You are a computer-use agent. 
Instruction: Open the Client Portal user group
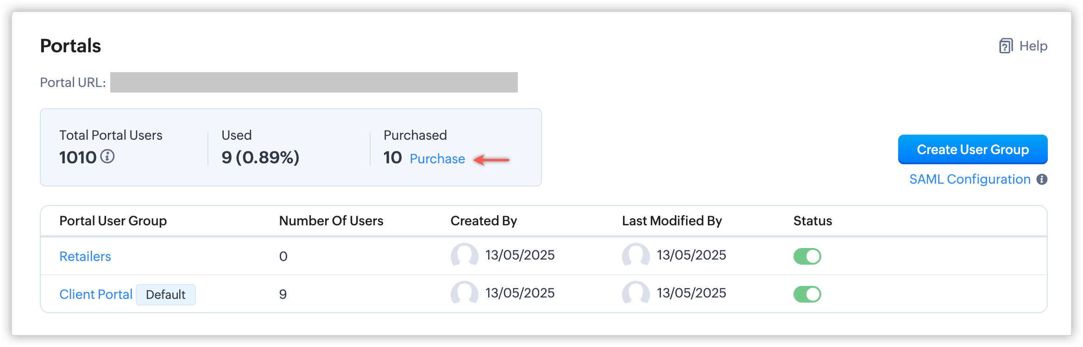coord(96,294)
